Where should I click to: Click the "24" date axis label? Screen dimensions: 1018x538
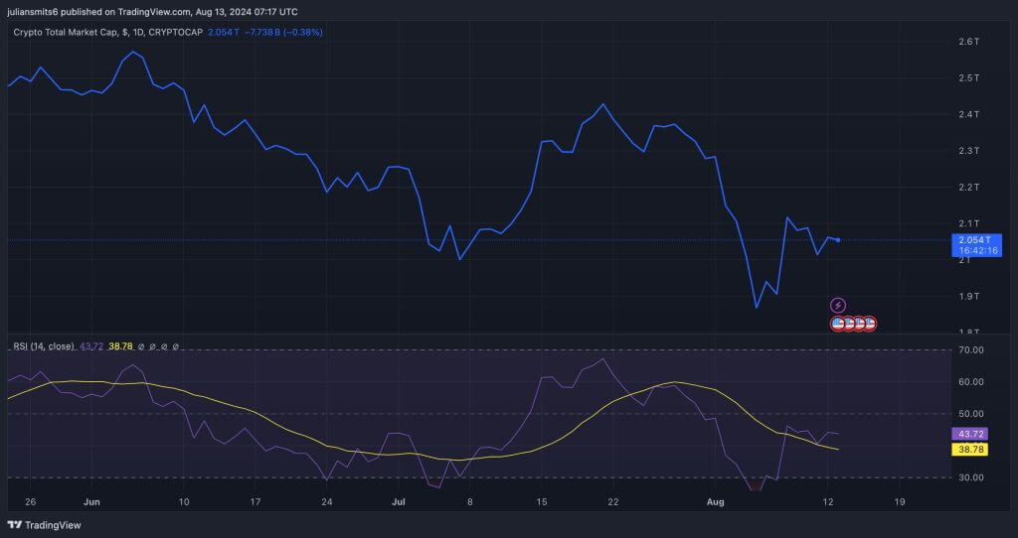(326, 501)
